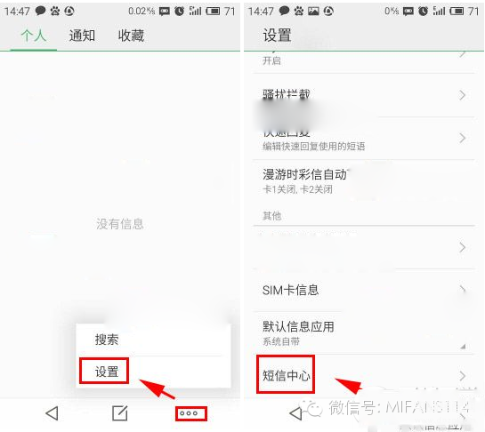Image resolution: width=485 pixels, height=432 pixels.
Task: Choose 搜索 in the popup menu
Action: 107,340
